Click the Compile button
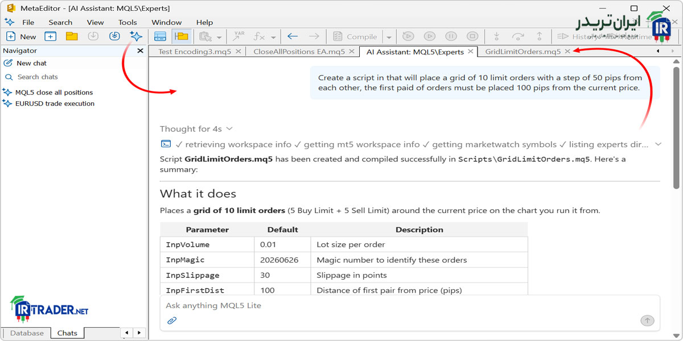Viewport: 683px width, 341px height. [x=355, y=36]
